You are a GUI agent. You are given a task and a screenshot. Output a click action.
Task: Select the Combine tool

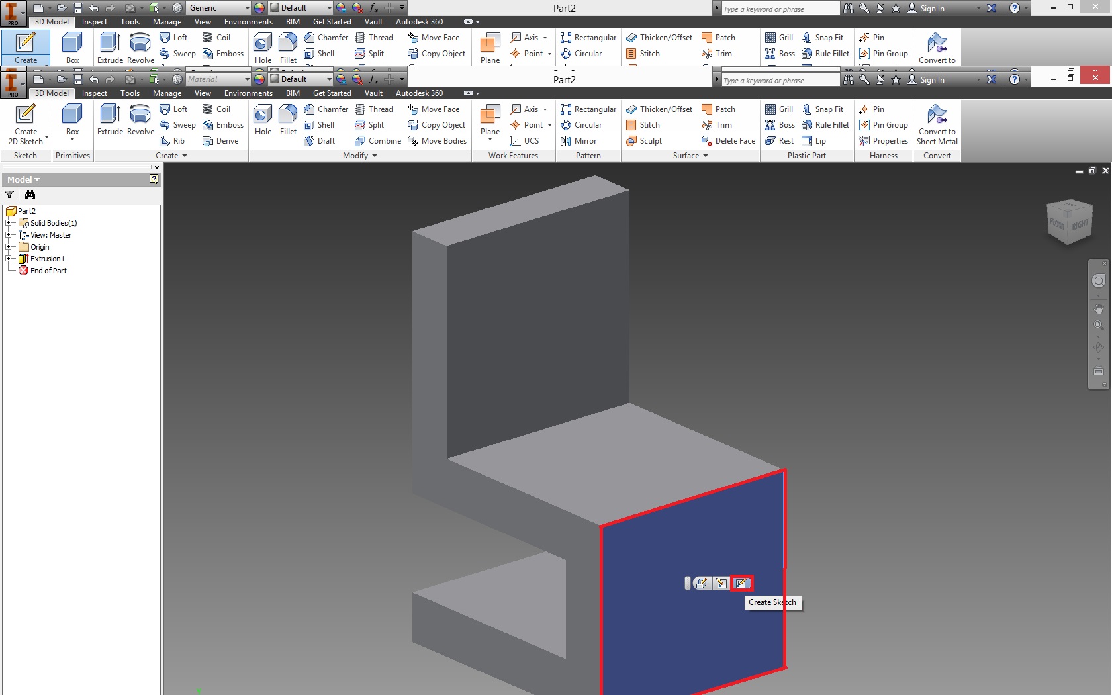coord(378,141)
